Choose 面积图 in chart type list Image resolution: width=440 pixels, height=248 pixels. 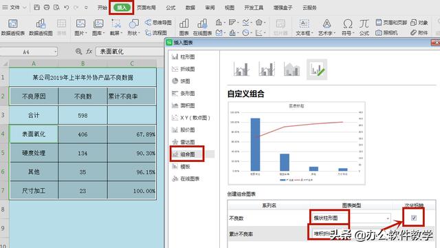pyautogui.click(x=184, y=105)
